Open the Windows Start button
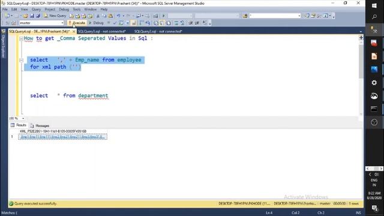The width and height of the screenshot is (384, 216). (374, 5)
